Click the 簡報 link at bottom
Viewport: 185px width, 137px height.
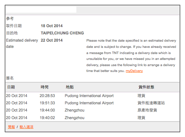(x=11, y=127)
